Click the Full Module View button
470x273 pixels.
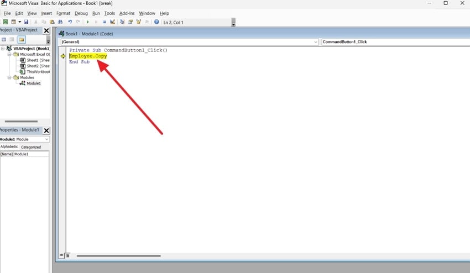[x=67, y=256]
